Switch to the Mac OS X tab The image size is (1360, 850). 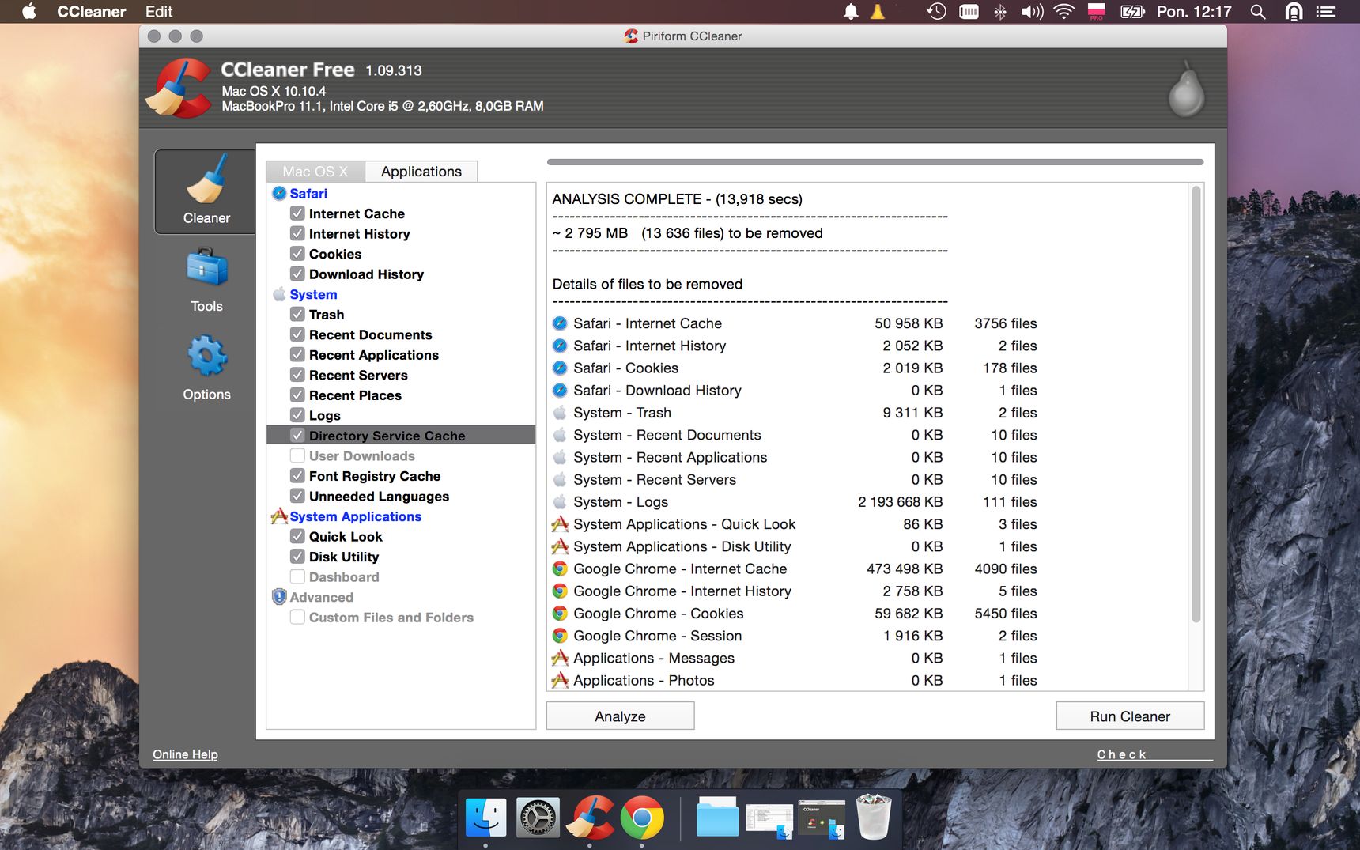tap(315, 172)
